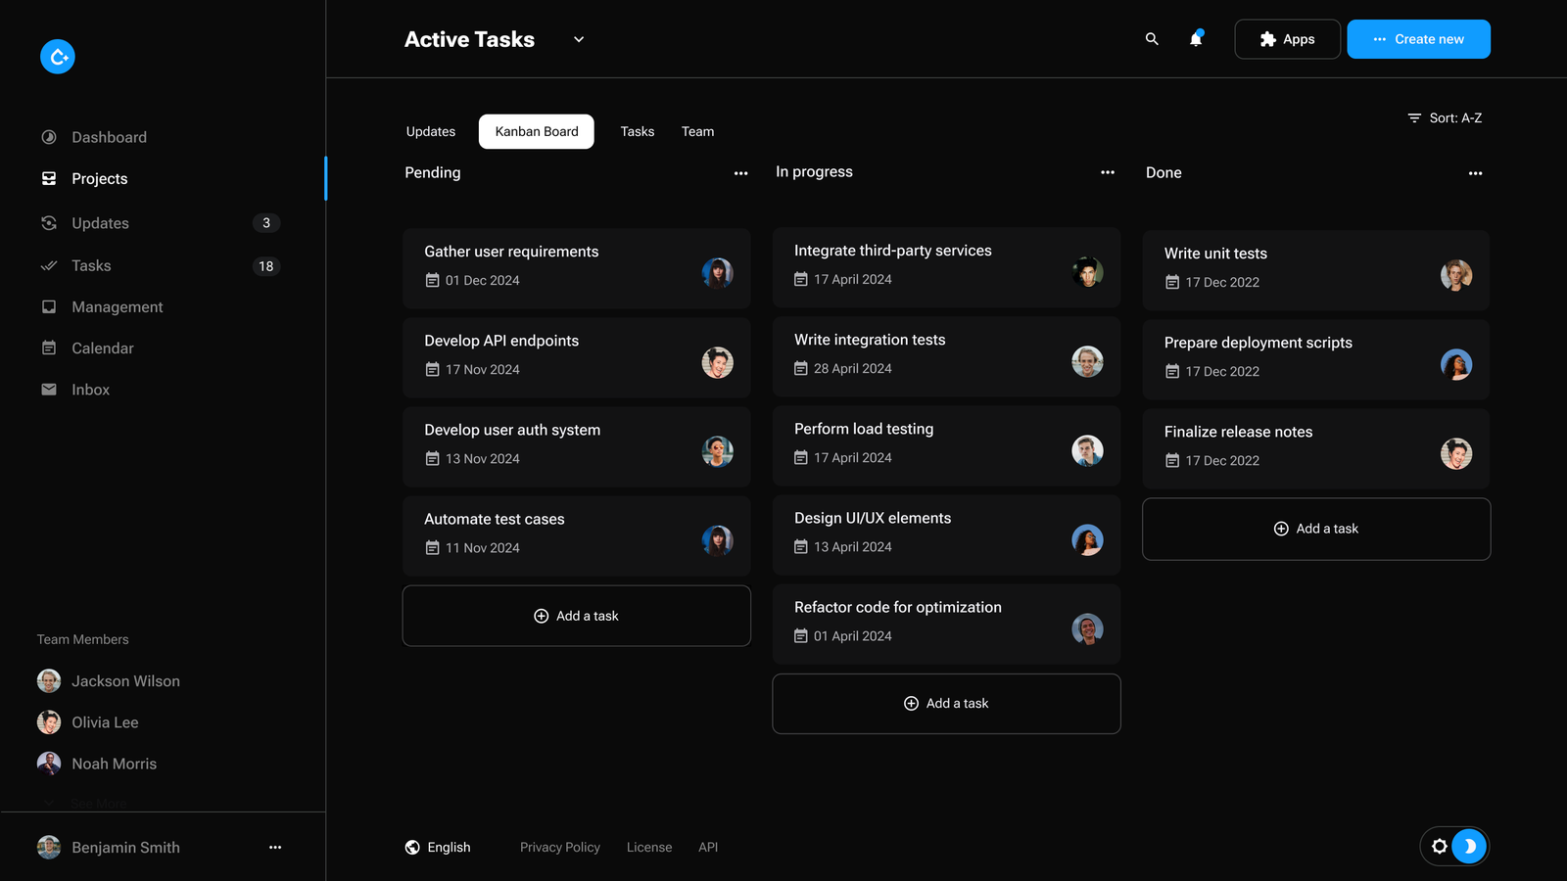
Task: Open the Active Tasks dropdown arrow
Action: (x=578, y=40)
